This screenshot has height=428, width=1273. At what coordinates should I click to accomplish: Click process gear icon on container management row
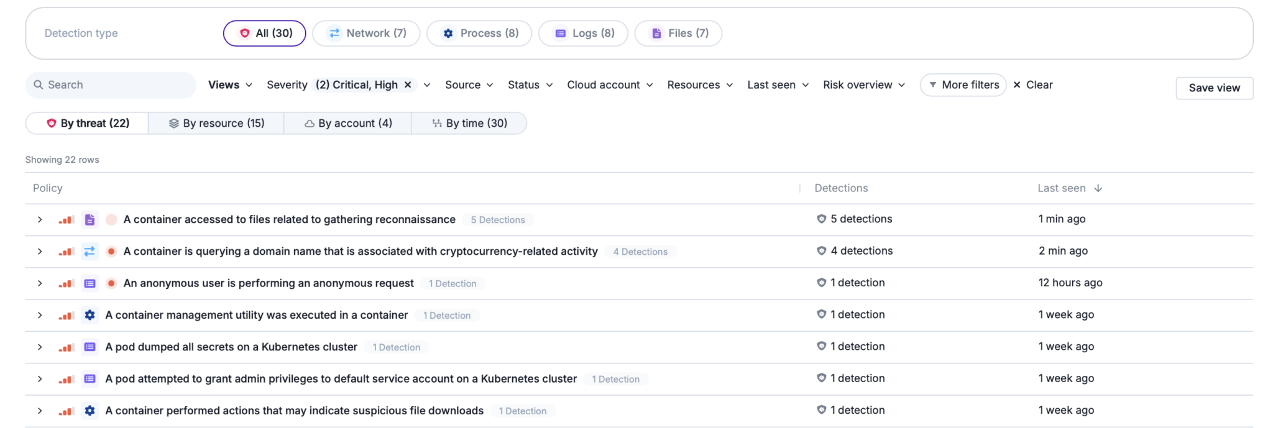[x=90, y=316]
